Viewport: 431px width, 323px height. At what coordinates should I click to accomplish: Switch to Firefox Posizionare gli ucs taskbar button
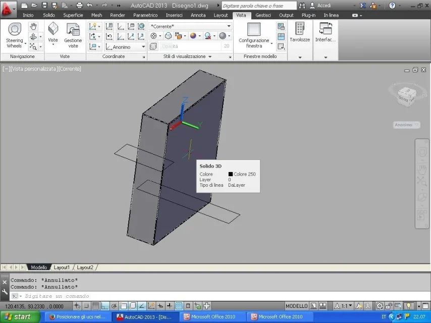pos(78,316)
